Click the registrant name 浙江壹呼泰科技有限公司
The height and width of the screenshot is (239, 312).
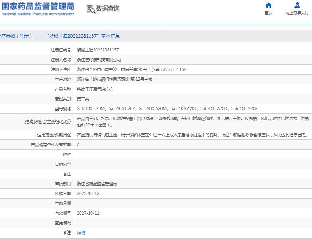point(99,60)
